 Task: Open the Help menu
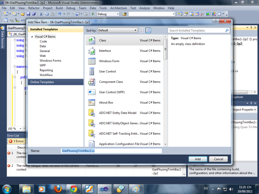click(171, 8)
